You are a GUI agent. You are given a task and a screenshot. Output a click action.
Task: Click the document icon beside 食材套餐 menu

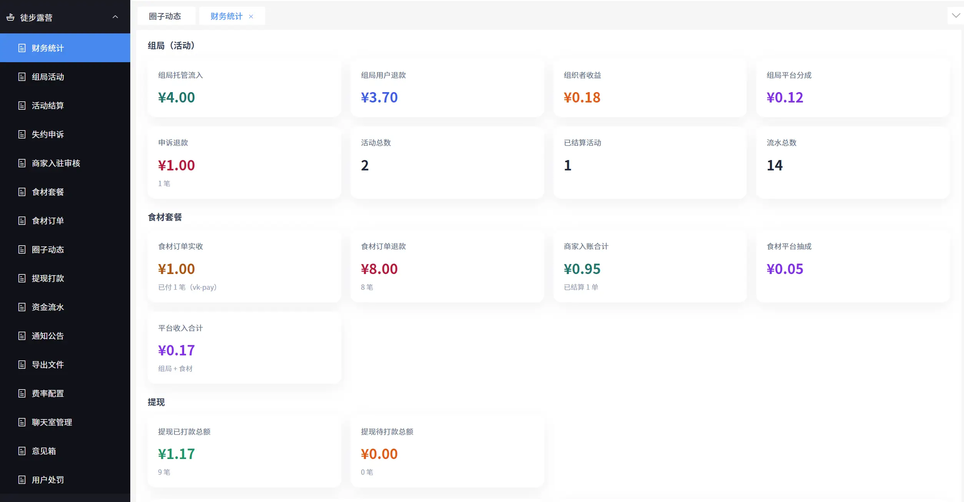pyautogui.click(x=22, y=192)
